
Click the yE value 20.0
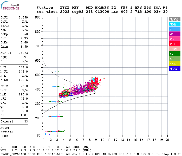pos(24,107)
